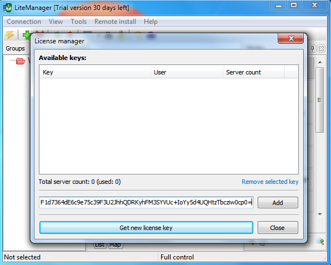Click the panel close icon beside pin
Viewport: 331px width, 265px height.
(321, 49)
